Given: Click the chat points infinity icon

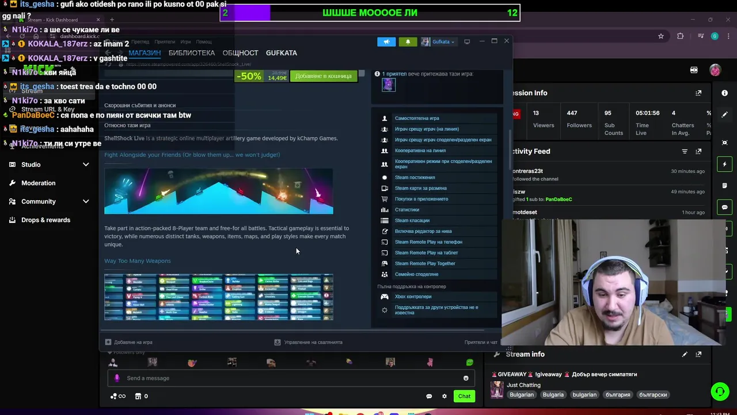Looking at the screenshot, I should click(117, 396).
